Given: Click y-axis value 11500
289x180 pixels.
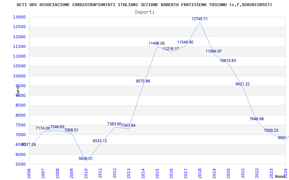Looking at the screenshot, I should tap(19, 46).
